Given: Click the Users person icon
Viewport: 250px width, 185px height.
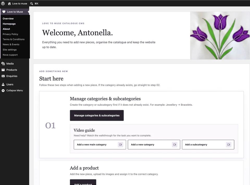Looking at the screenshot, I should pos(3,84).
